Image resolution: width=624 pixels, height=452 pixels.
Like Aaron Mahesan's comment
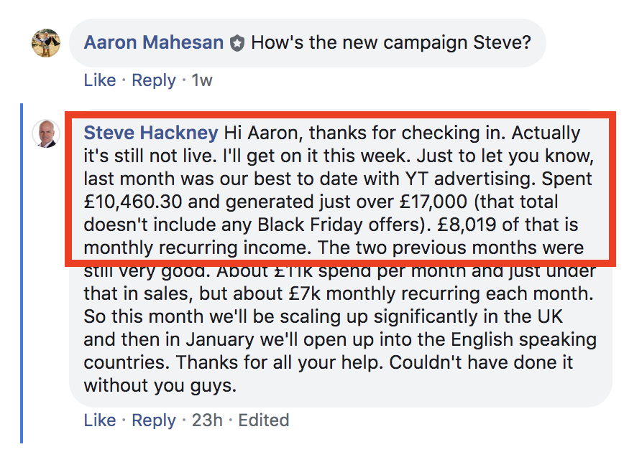click(x=100, y=80)
